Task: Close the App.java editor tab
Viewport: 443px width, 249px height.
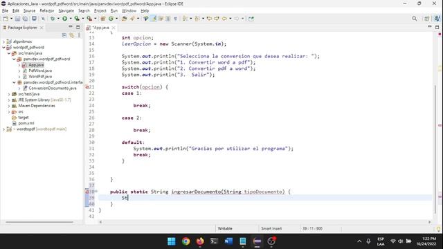Action: 114,28
